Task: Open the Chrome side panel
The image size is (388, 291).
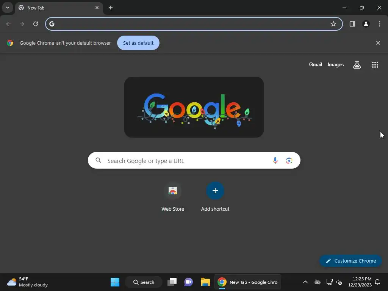Action: 352,24
